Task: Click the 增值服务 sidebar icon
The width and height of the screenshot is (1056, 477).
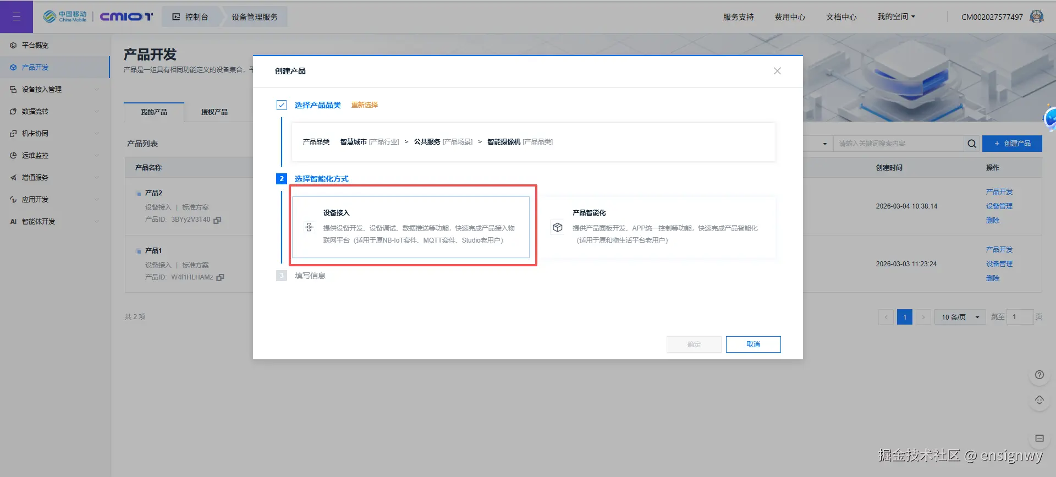Action: [x=13, y=177]
